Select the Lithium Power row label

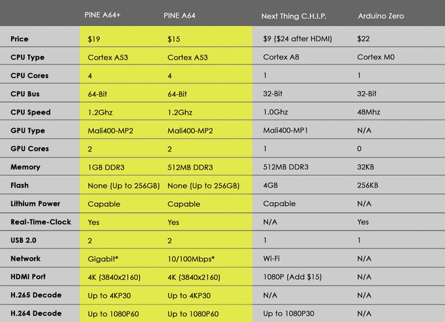click(x=35, y=204)
